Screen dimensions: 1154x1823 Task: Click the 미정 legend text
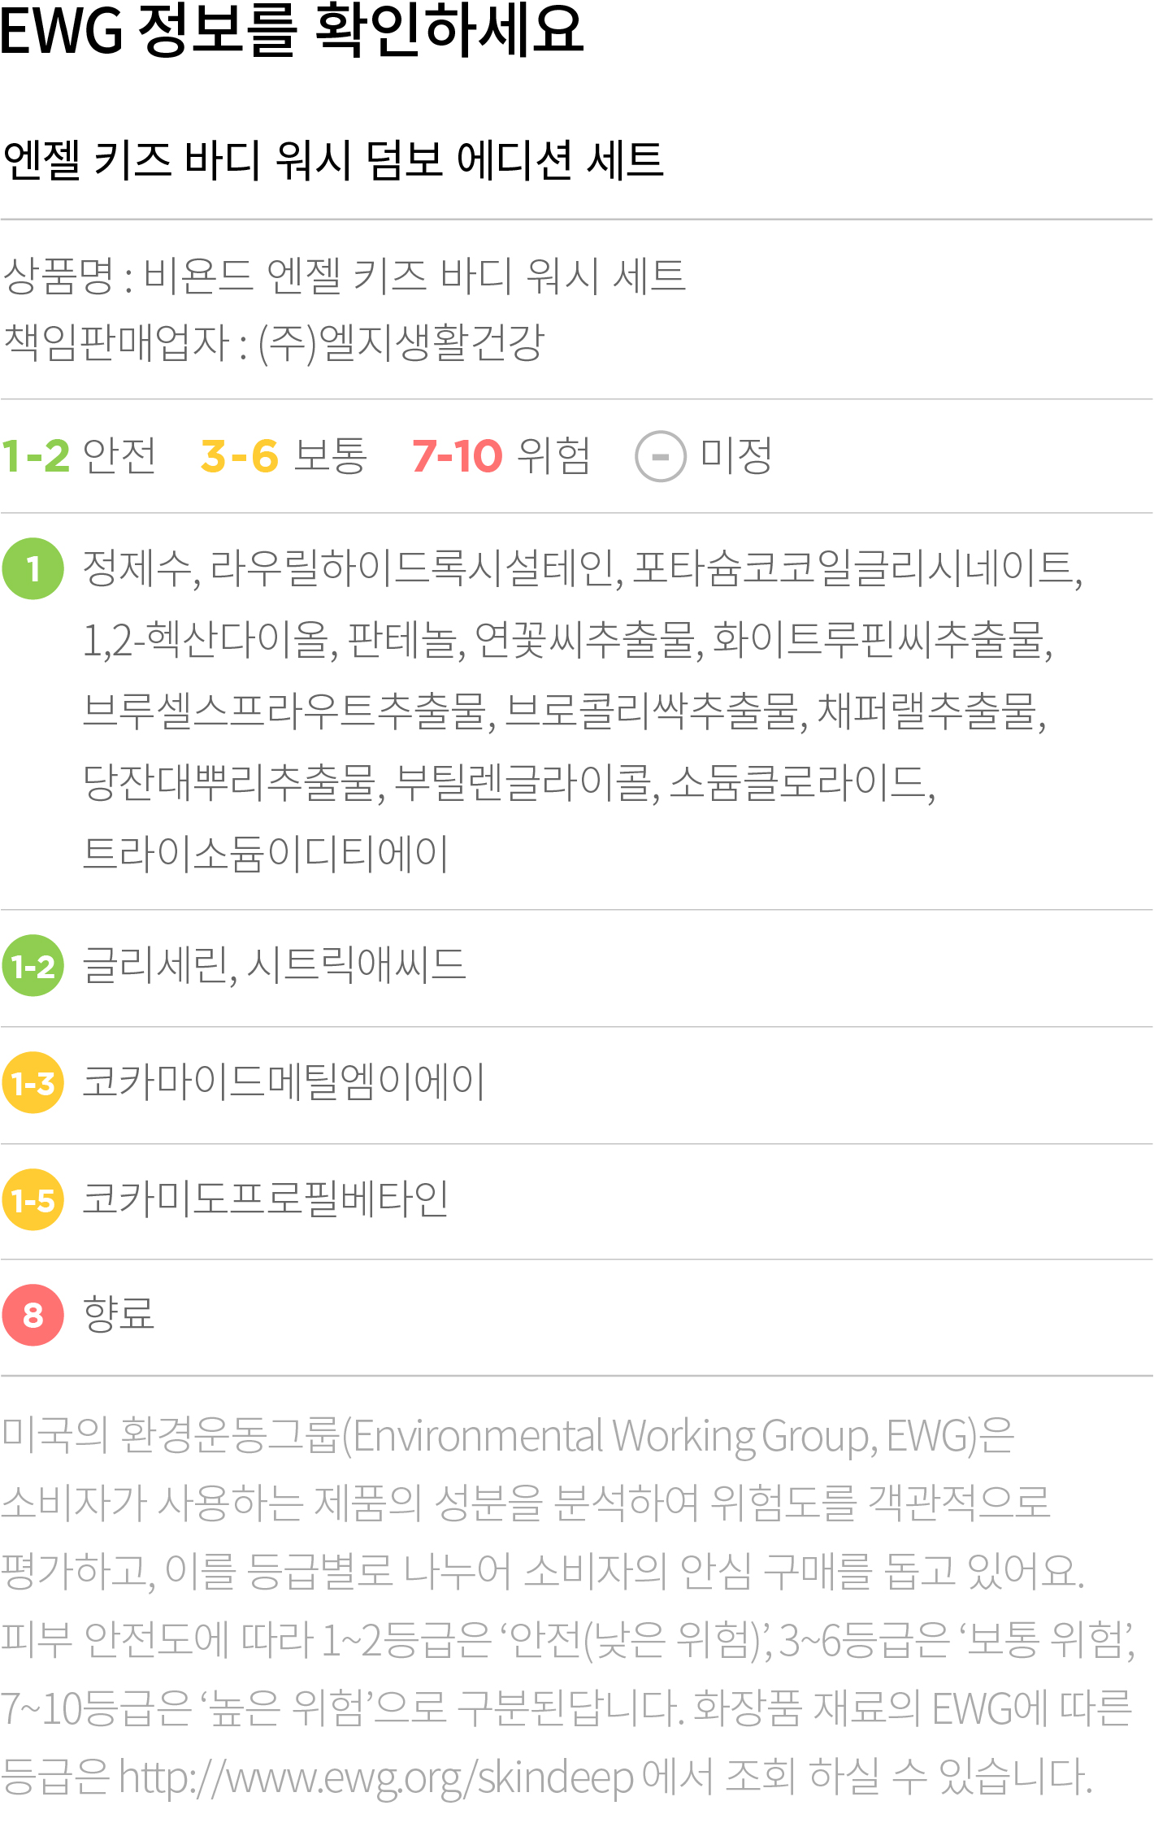click(736, 455)
